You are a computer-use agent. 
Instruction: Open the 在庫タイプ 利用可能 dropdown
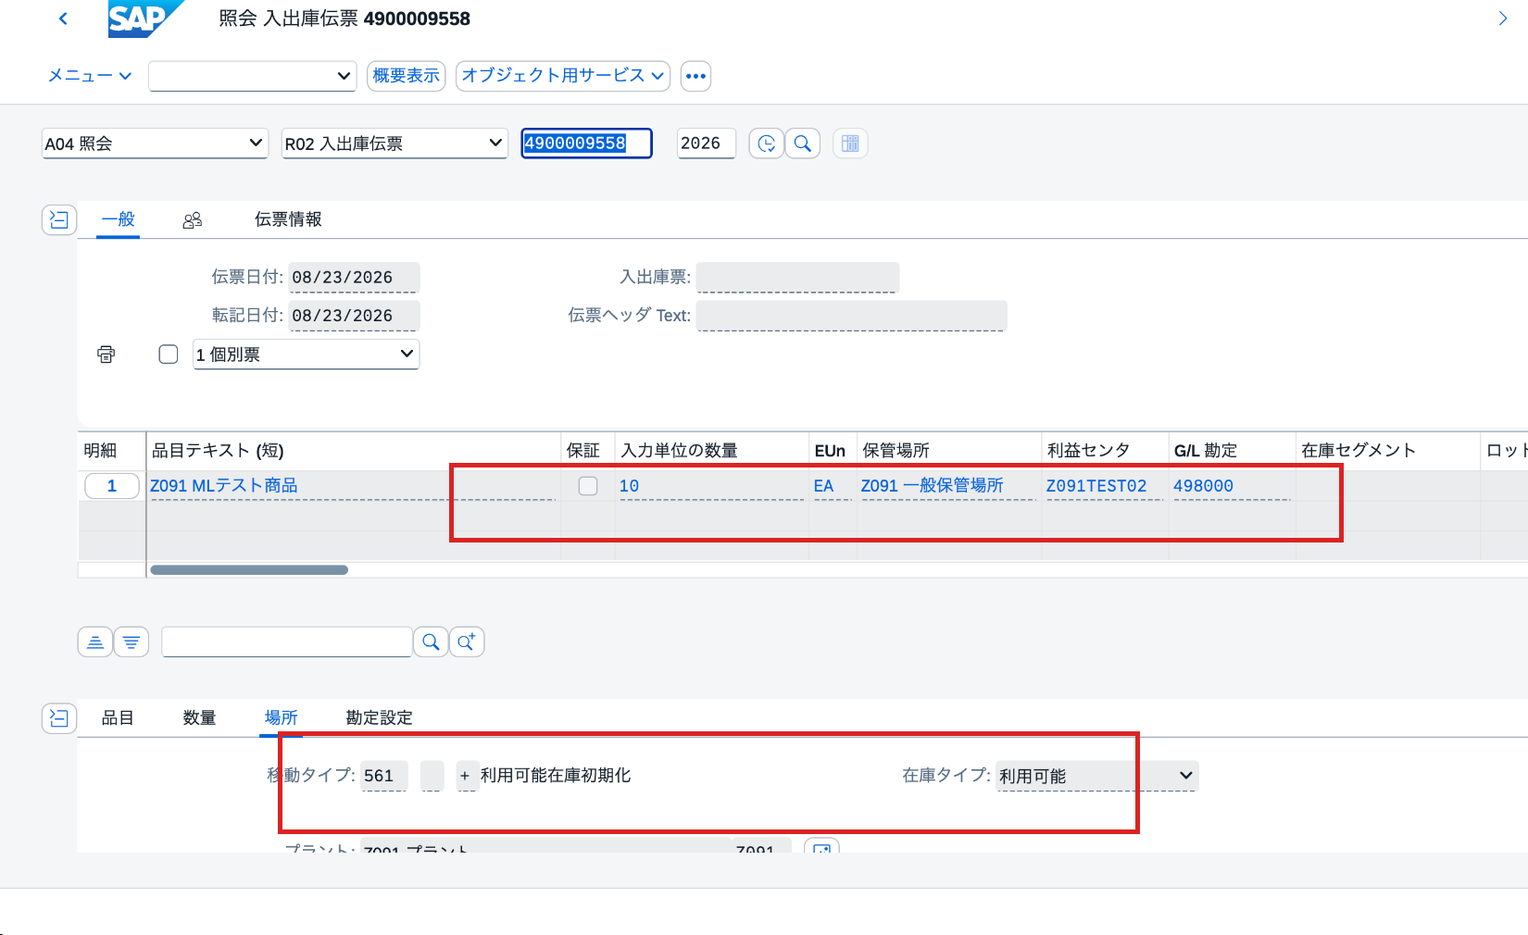coord(1097,776)
